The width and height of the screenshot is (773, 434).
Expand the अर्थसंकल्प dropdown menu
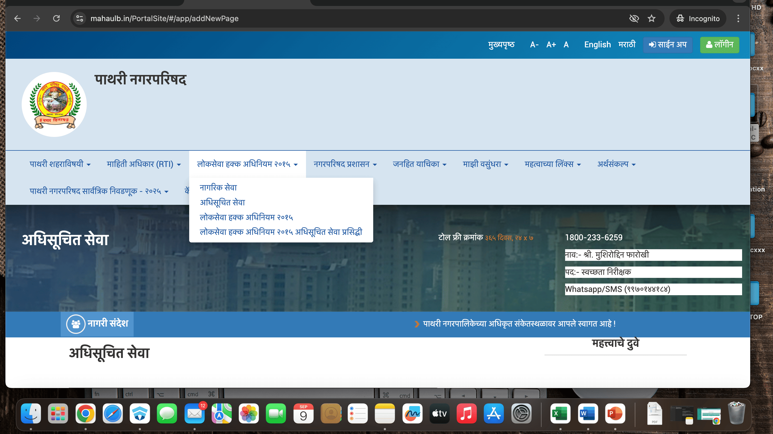coord(616,164)
